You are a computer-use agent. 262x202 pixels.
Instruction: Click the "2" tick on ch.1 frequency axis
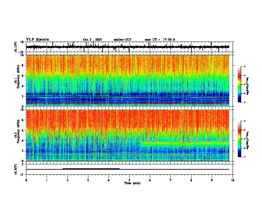[23, 96]
